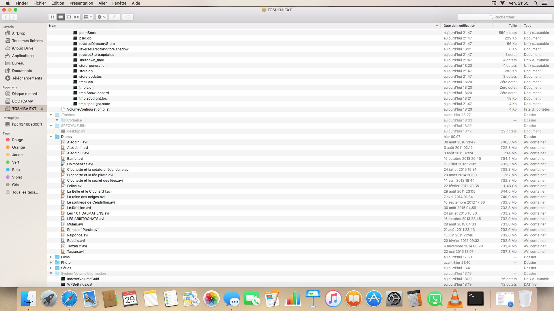Switch Finder to list view
Viewport: 554px width, 311px height.
(x=60, y=17)
